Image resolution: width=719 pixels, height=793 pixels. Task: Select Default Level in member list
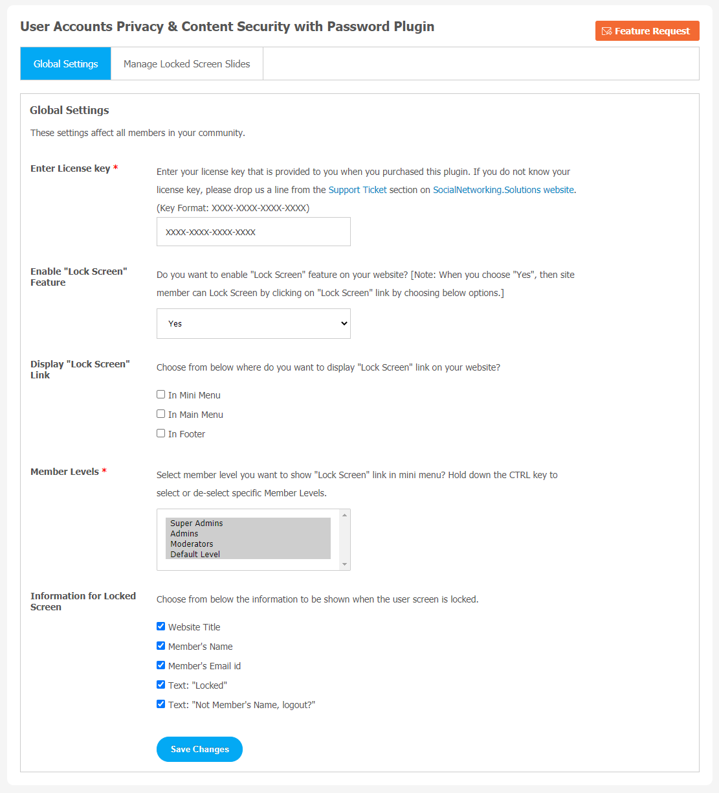(248, 554)
